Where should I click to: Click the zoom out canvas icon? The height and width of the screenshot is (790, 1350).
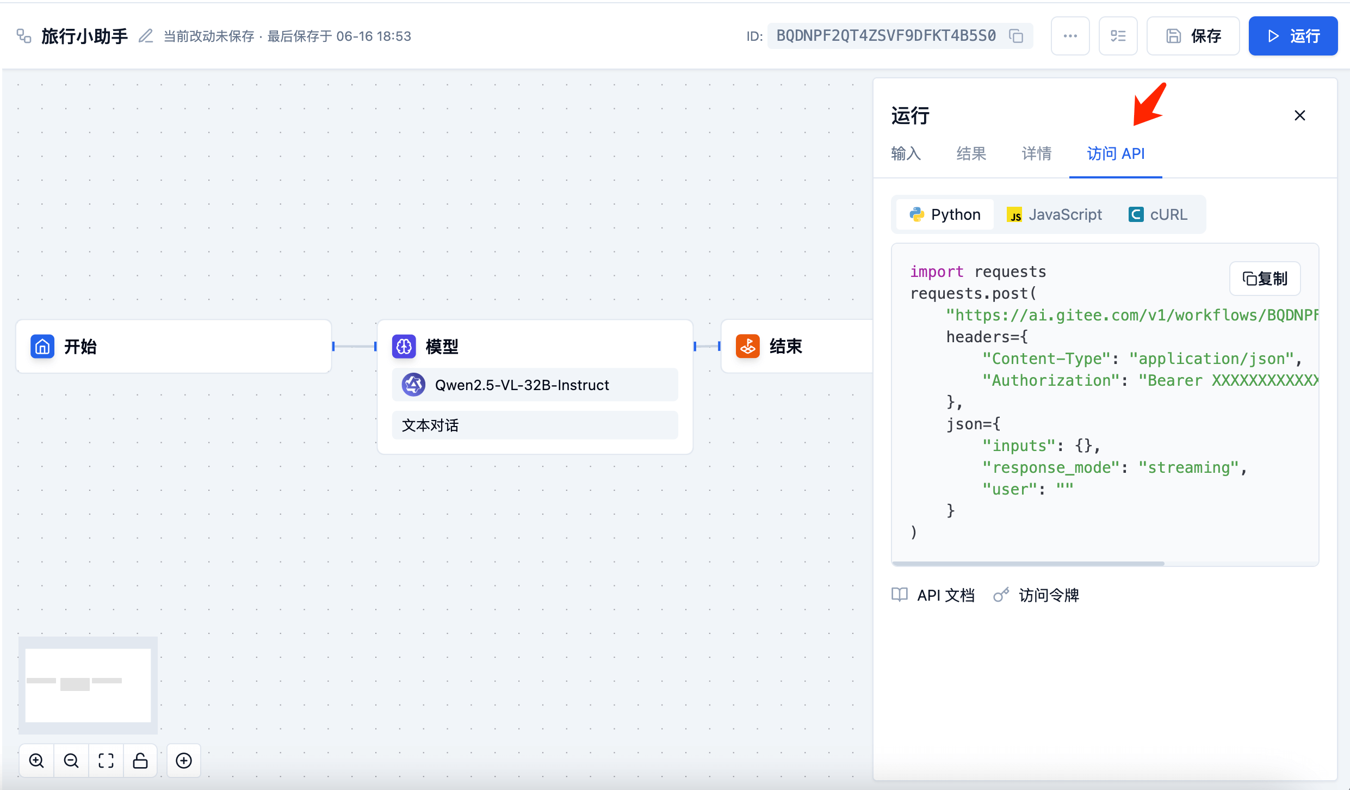coord(71,760)
